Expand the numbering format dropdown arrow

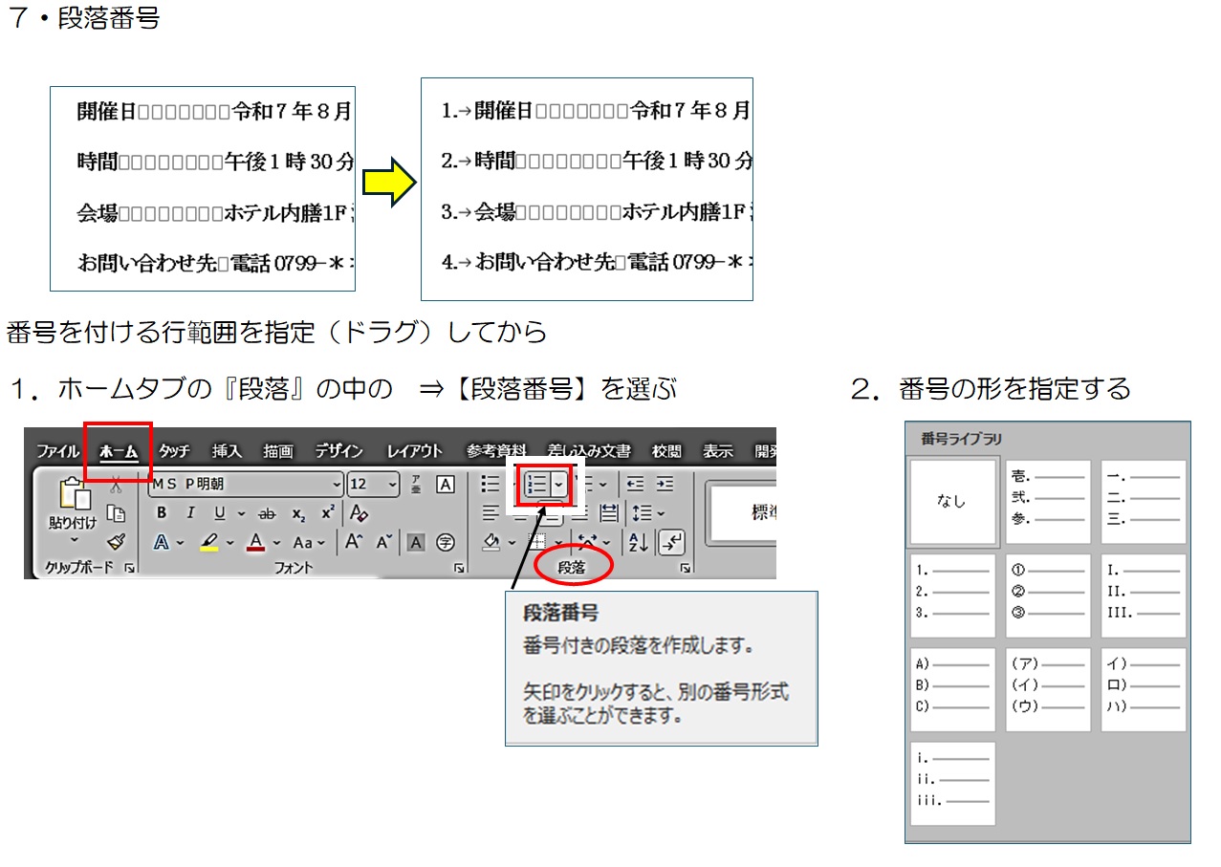pos(558,487)
